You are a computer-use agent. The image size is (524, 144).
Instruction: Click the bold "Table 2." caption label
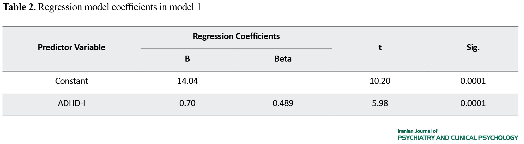click(19, 7)
